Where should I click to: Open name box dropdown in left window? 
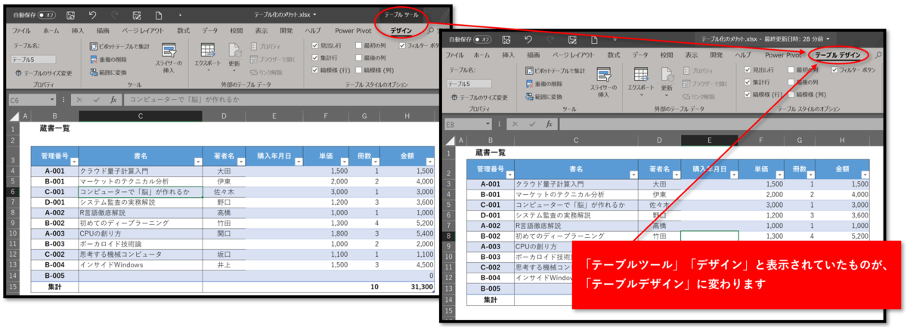(52, 99)
